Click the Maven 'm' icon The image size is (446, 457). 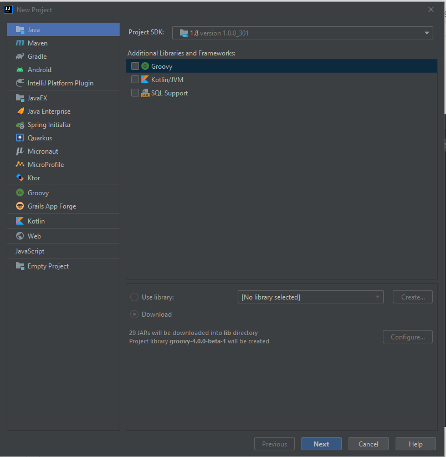coord(20,43)
